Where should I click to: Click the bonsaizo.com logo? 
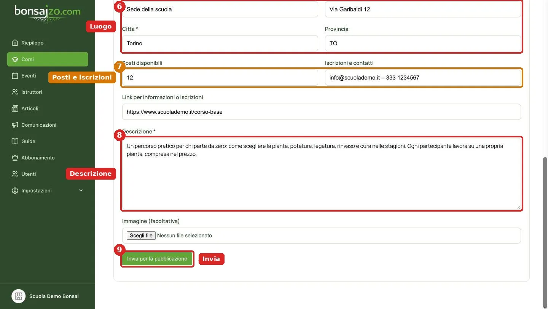click(48, 14)
